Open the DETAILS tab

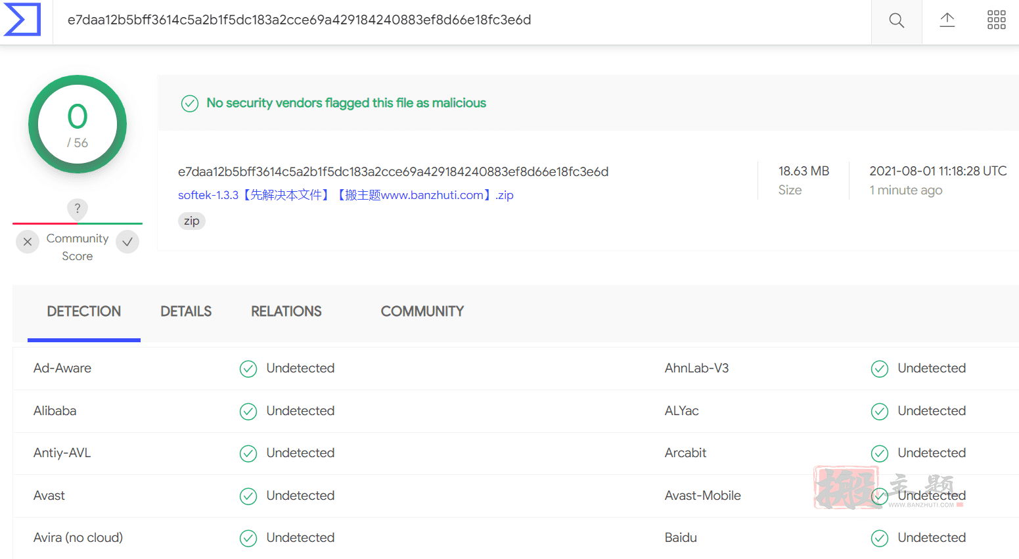186,311
